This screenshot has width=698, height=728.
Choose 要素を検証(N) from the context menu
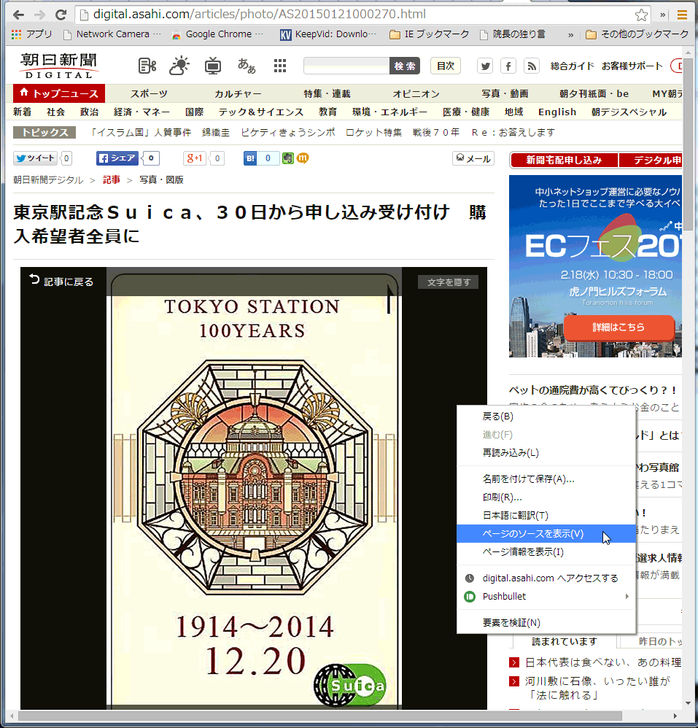(546, 623)
